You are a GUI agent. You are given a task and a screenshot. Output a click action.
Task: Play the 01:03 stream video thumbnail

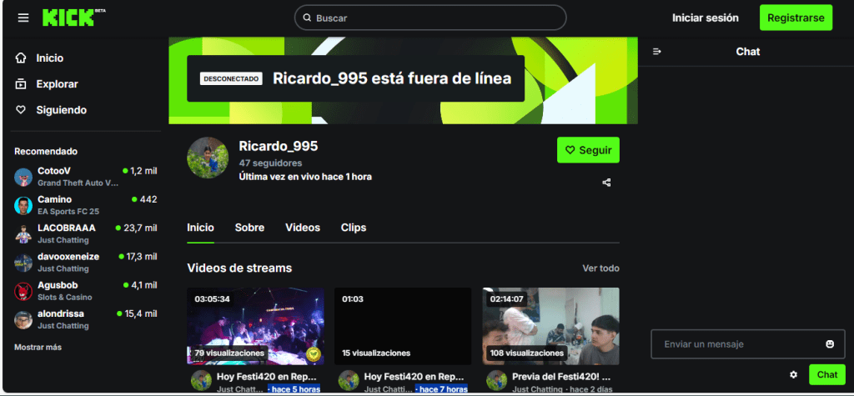403,326
